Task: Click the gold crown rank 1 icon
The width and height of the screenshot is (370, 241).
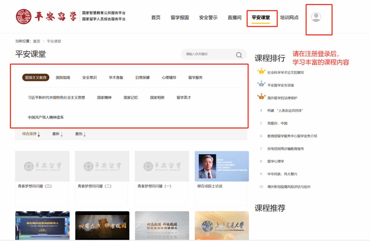Action: pos(261,71)
